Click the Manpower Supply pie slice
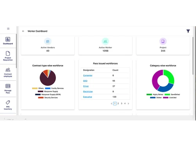Viewport: 196px width, 147px height. tap(48, 81)
